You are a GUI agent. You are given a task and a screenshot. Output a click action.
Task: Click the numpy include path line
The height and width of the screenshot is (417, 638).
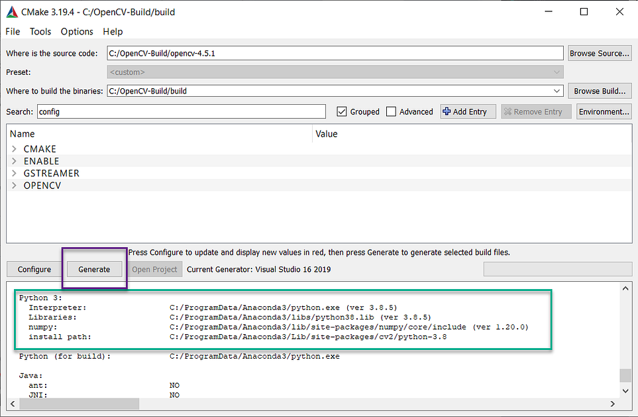[x=279, y=327]
